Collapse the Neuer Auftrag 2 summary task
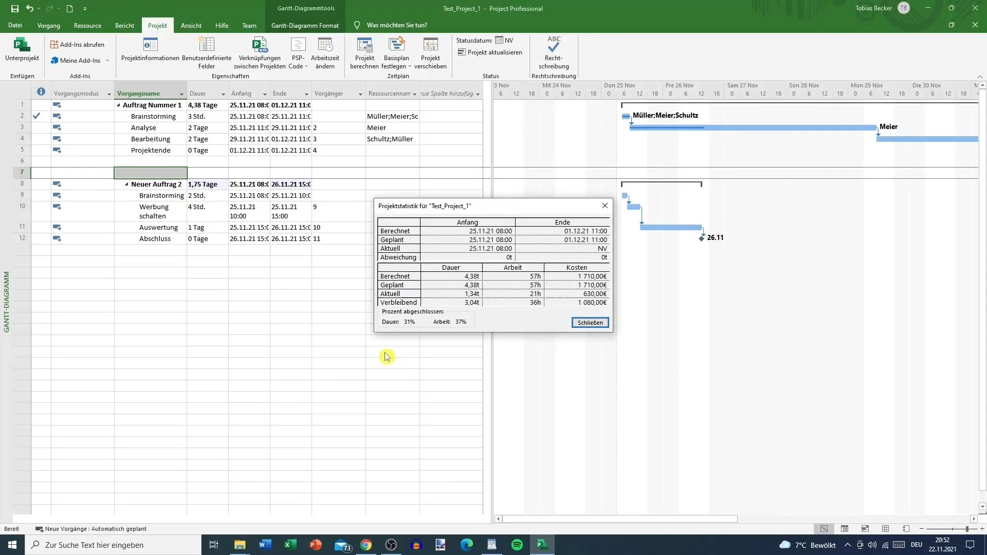 point(126,184)
